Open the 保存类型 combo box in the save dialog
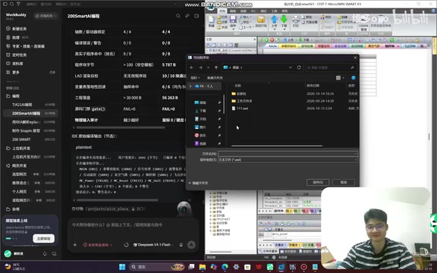 (288, 160)
